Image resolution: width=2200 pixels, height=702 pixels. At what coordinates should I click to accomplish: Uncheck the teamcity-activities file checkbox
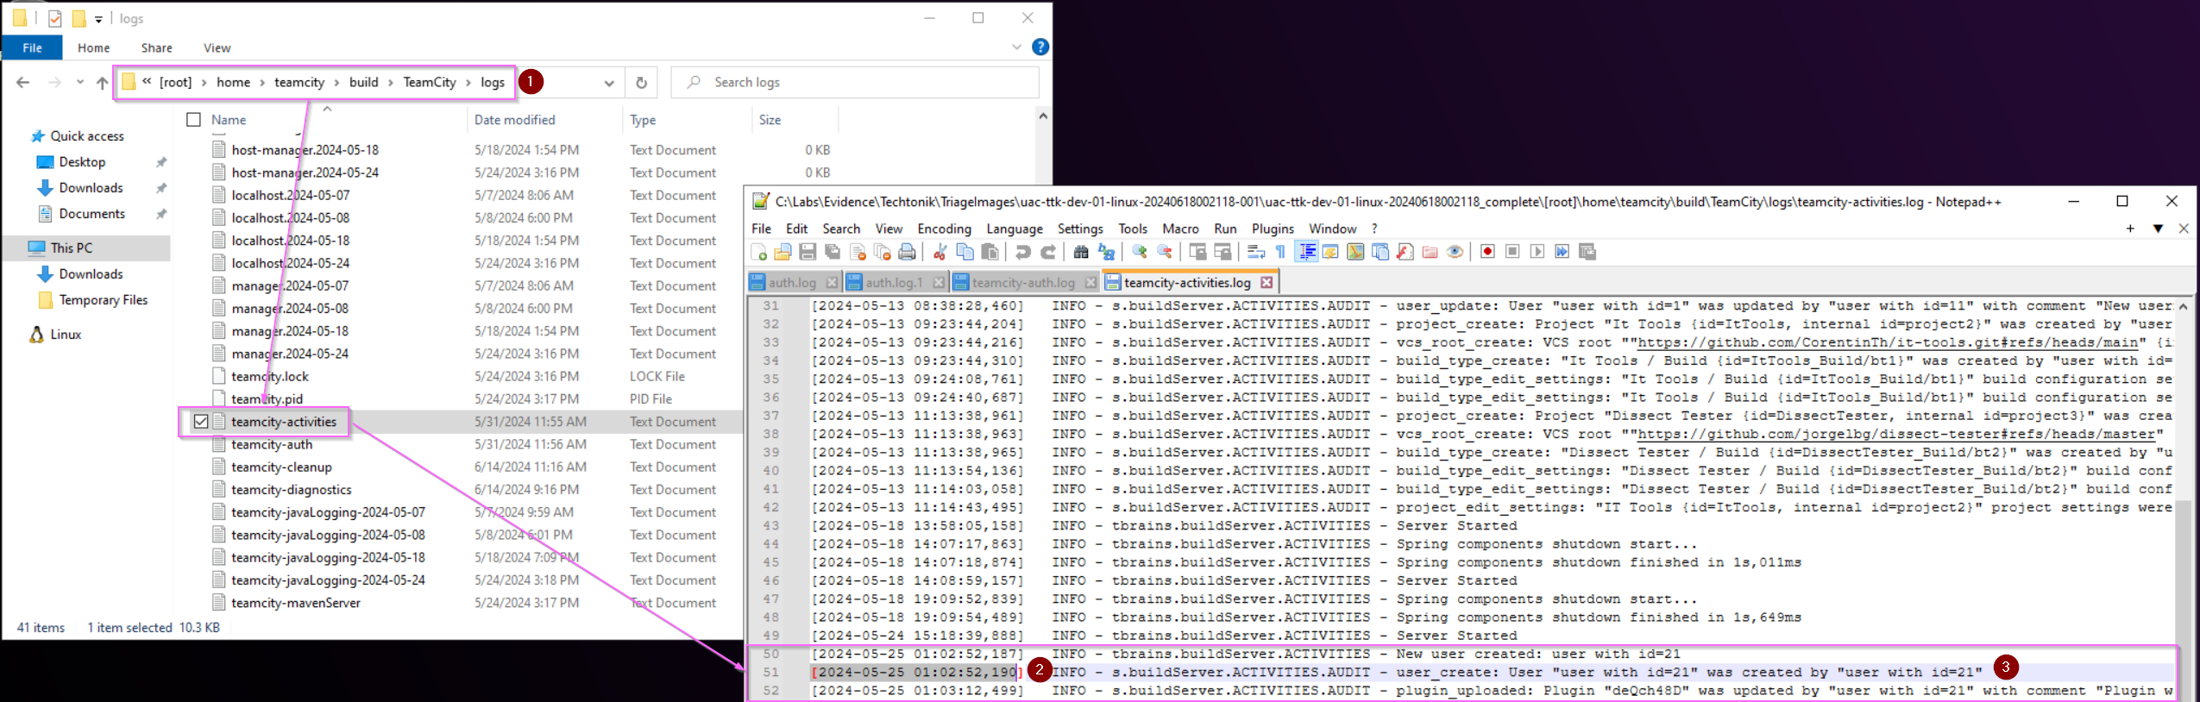click(201, 422)
